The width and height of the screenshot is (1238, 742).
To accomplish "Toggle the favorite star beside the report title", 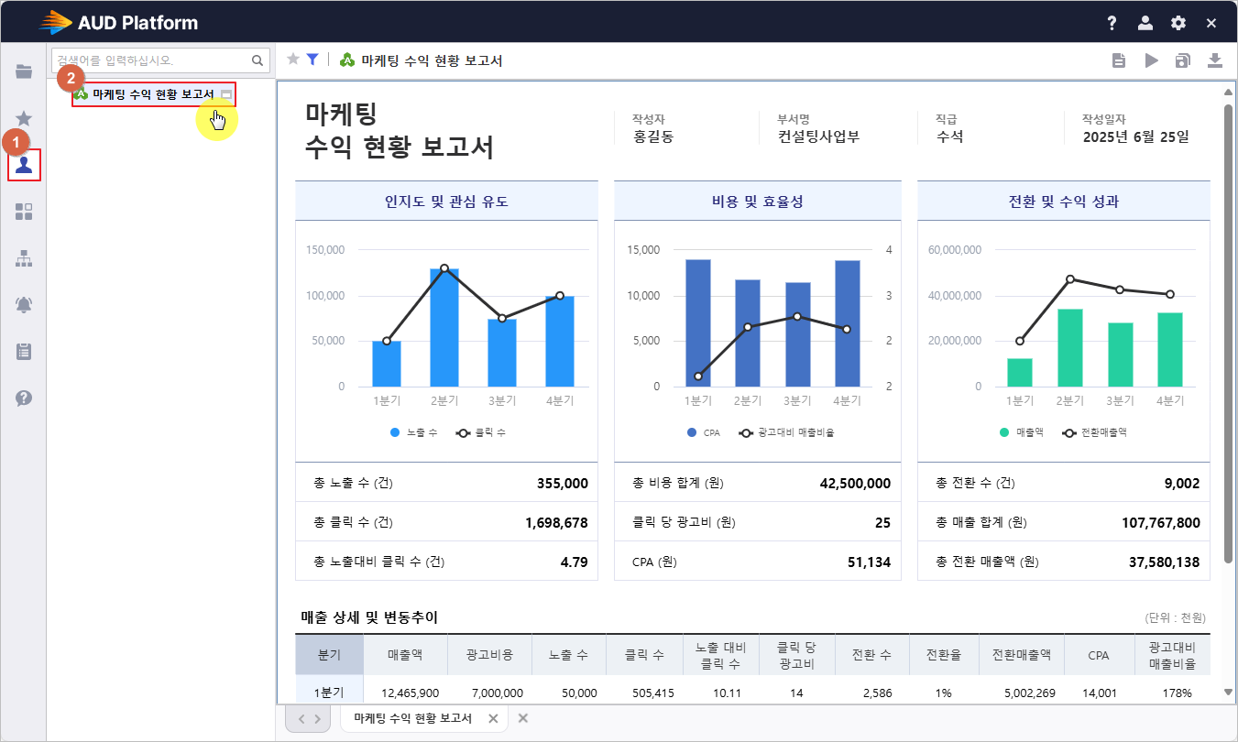I will click(x=293, y=60).
